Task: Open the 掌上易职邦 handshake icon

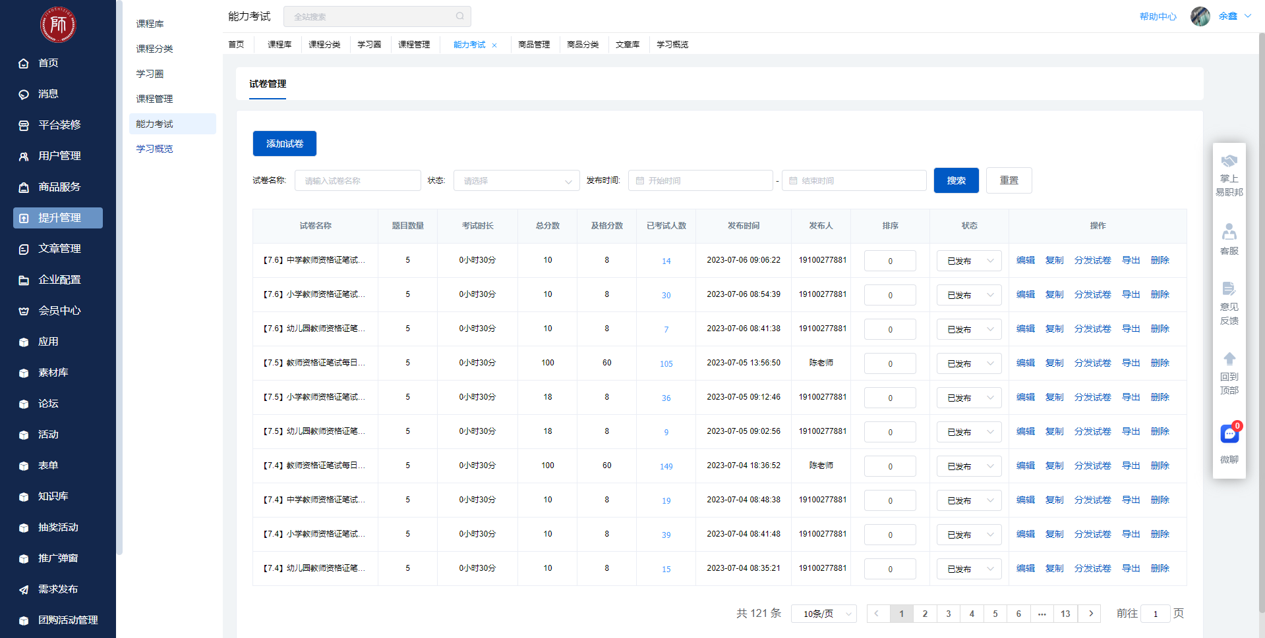Action: pyautogui.click(x=1229, y=162)
